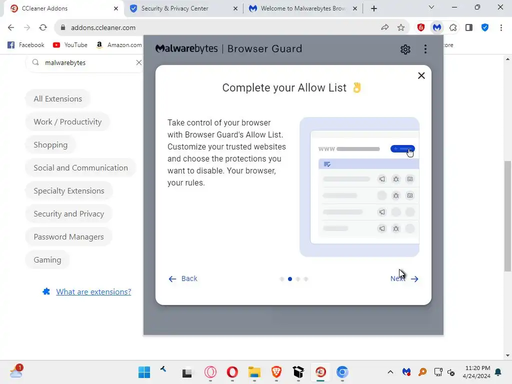Go to Next onboarding slide
The image size is (512, 384).
[x=404, y=278]
